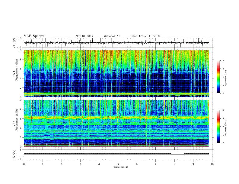Click the ch.1 waveform trace plot
The image size is (239, 184).
116,43
